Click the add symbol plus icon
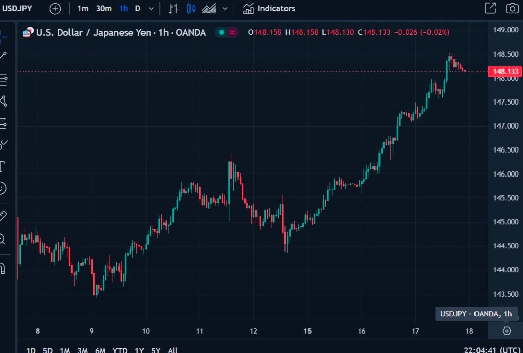523x353 pixels. (55, 9)
